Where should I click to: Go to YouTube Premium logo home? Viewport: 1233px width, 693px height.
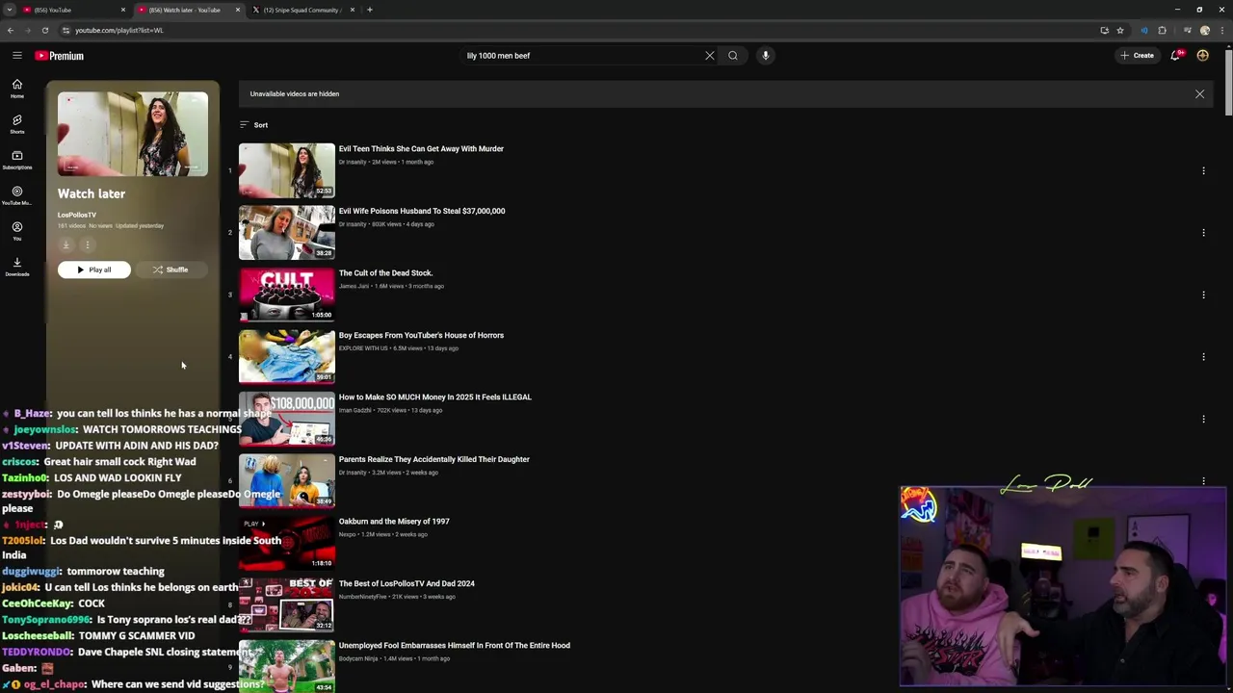click(60, 56)
